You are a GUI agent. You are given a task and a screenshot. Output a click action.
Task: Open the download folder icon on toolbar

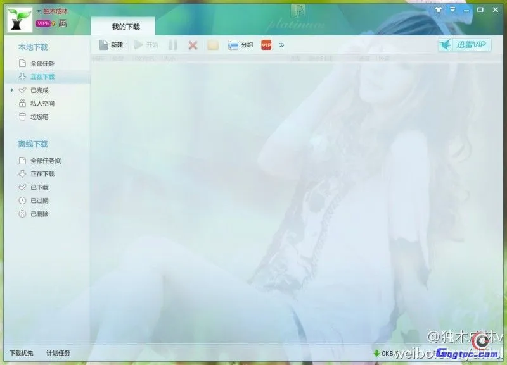point(213,45)
